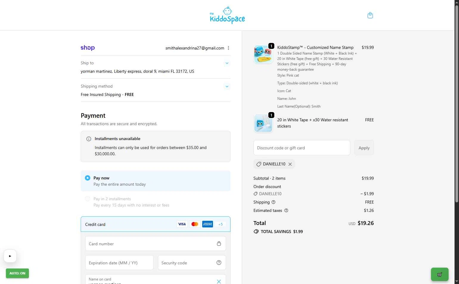
Task: Expand the Shipping method chevron
Action: [x=227, y=86]
